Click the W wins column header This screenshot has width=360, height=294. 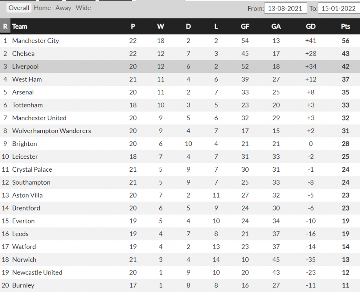click(160, 26)
